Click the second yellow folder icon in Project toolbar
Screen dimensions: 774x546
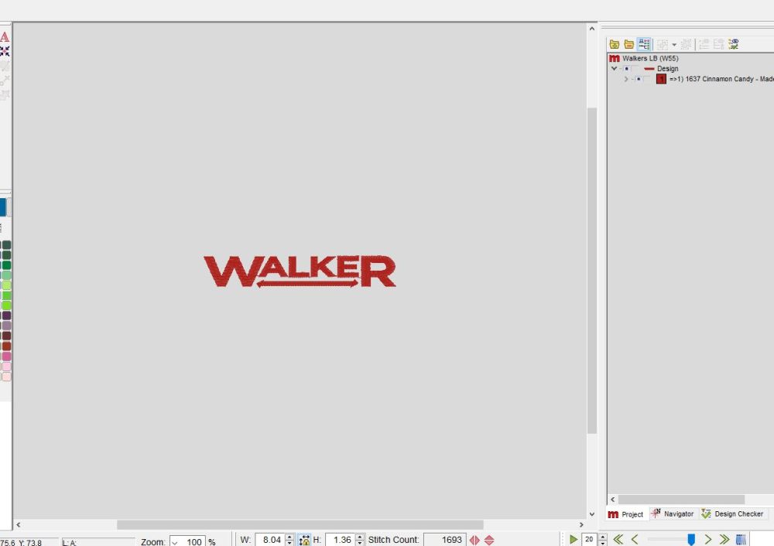pos(628,44)
